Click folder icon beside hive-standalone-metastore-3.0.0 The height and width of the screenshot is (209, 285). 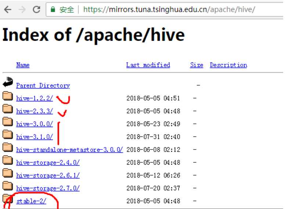(x=8, y=147)
